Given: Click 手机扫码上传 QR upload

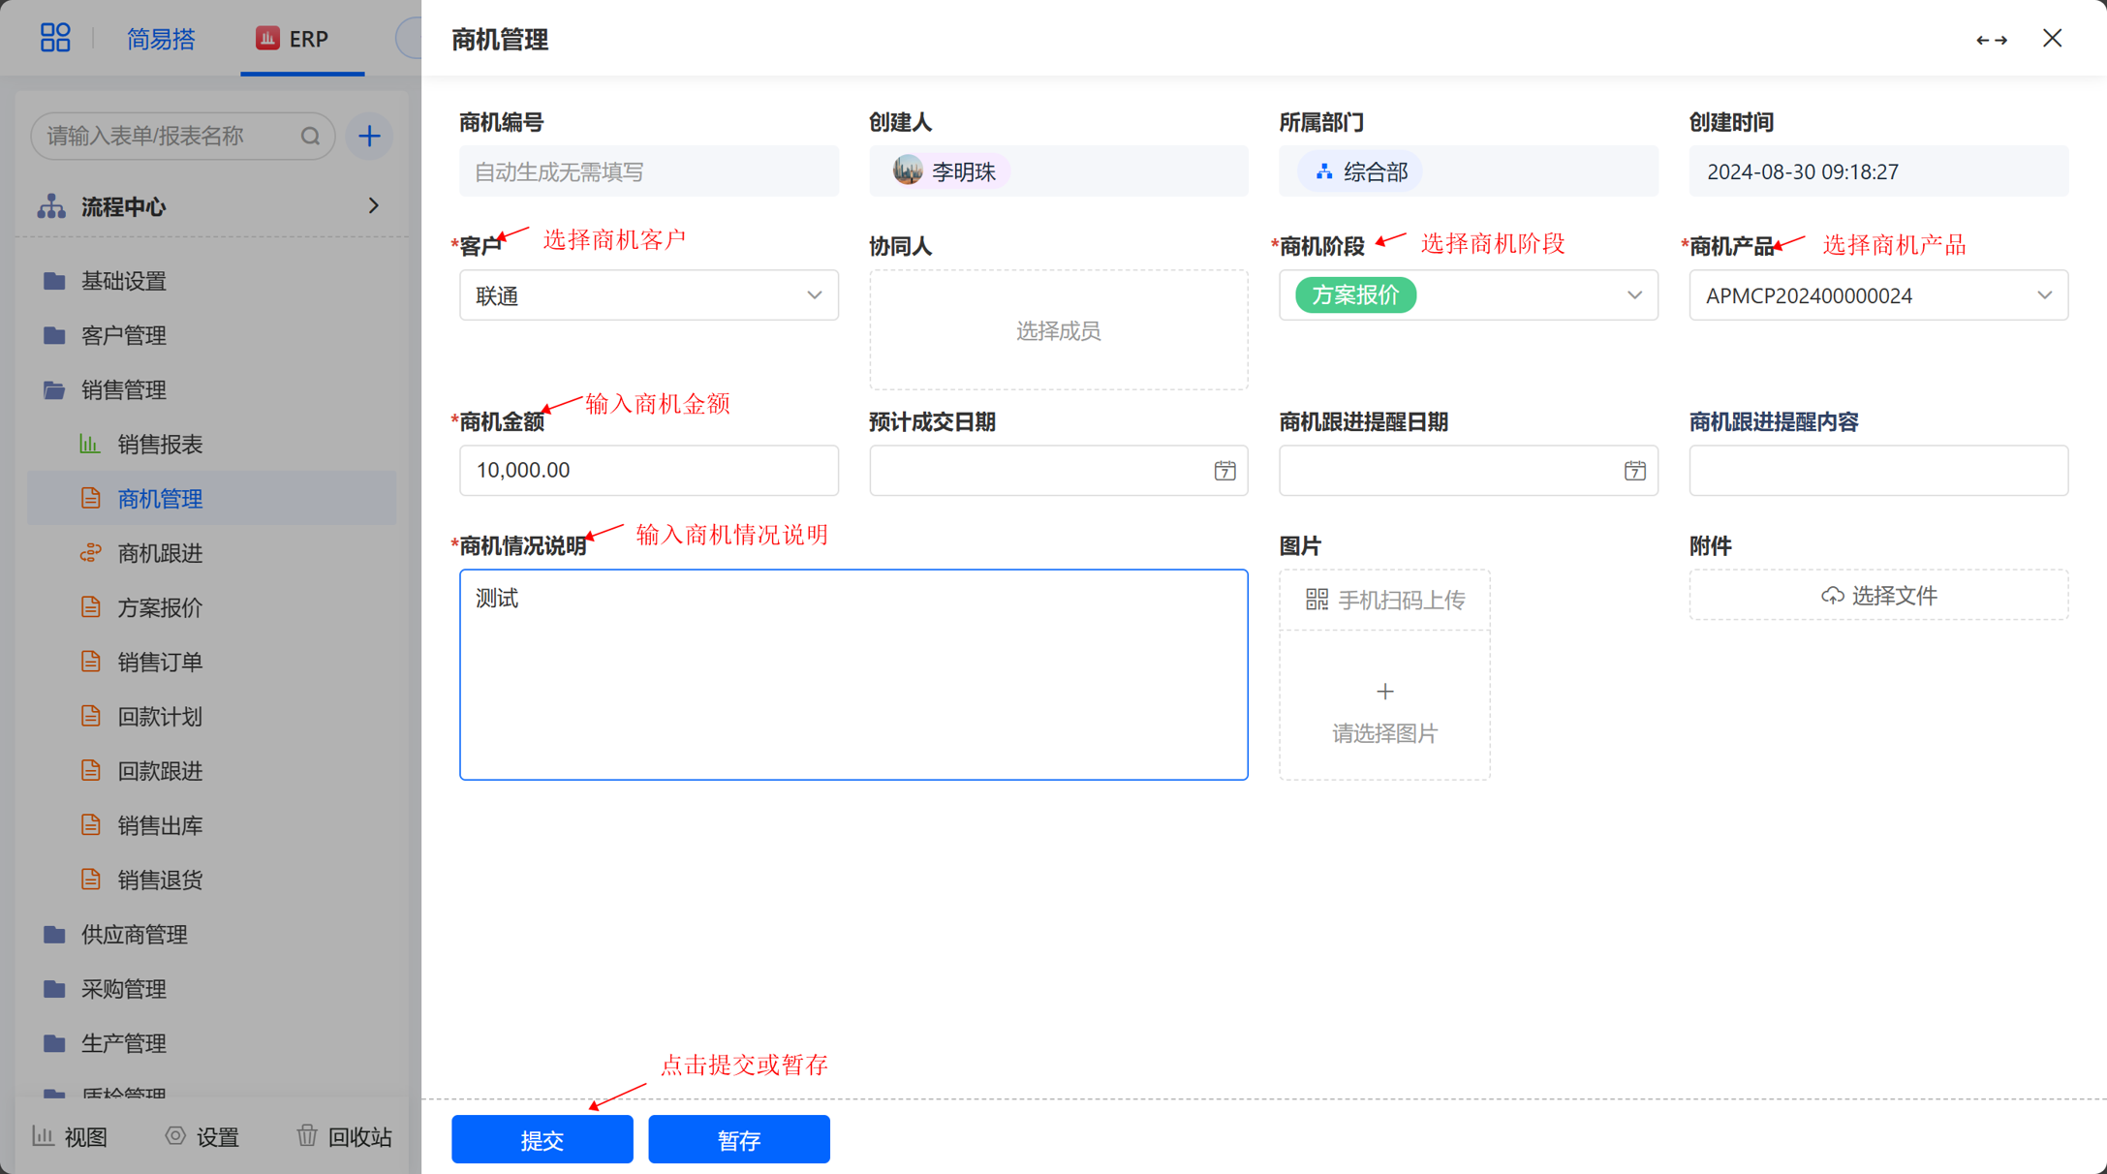Looking at the screenshot, I should (1384, 600).
